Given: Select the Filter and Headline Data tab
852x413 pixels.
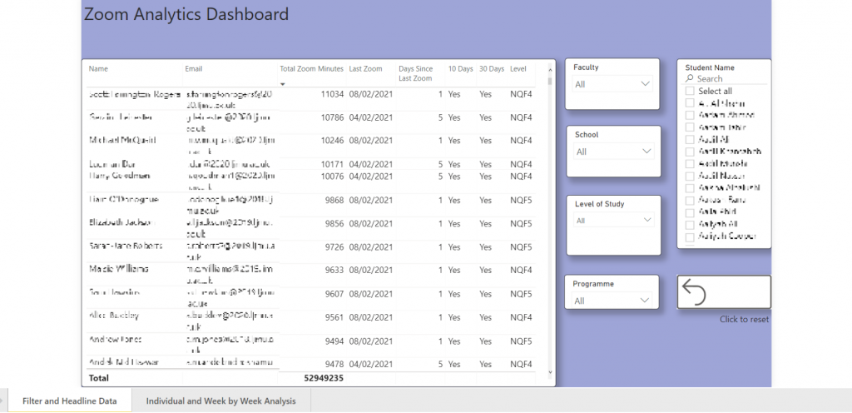Looking at the screenshot, I should [x=70, y=401].
